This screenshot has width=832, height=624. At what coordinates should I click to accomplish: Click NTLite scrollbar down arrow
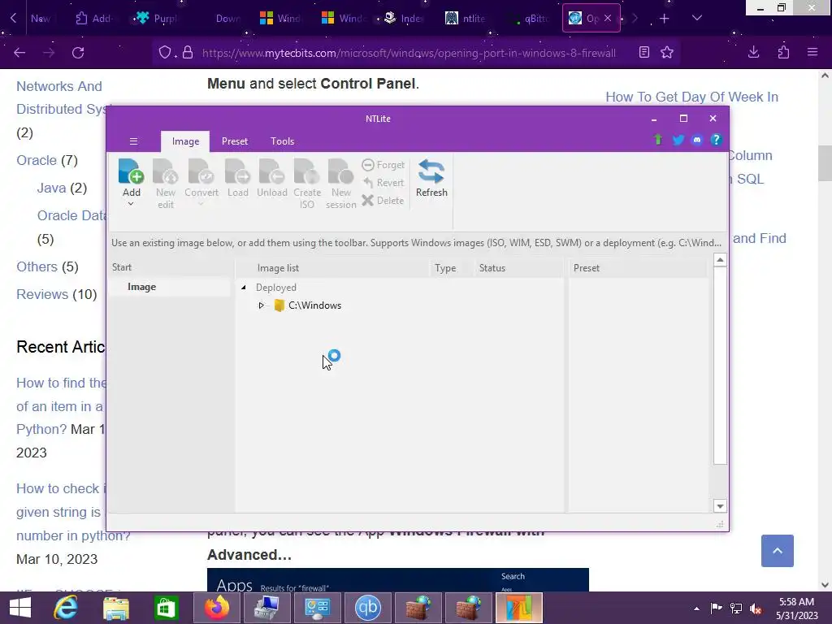720,506
